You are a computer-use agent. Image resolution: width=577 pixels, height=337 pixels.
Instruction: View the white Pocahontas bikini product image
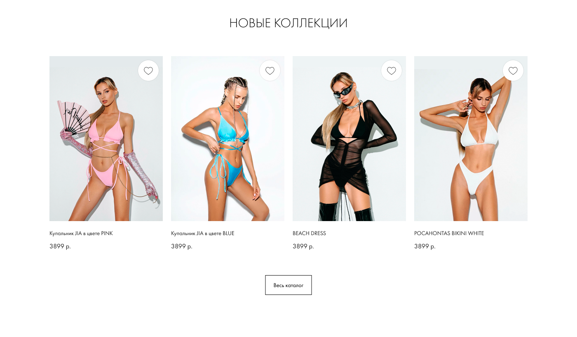click(471, 139)
